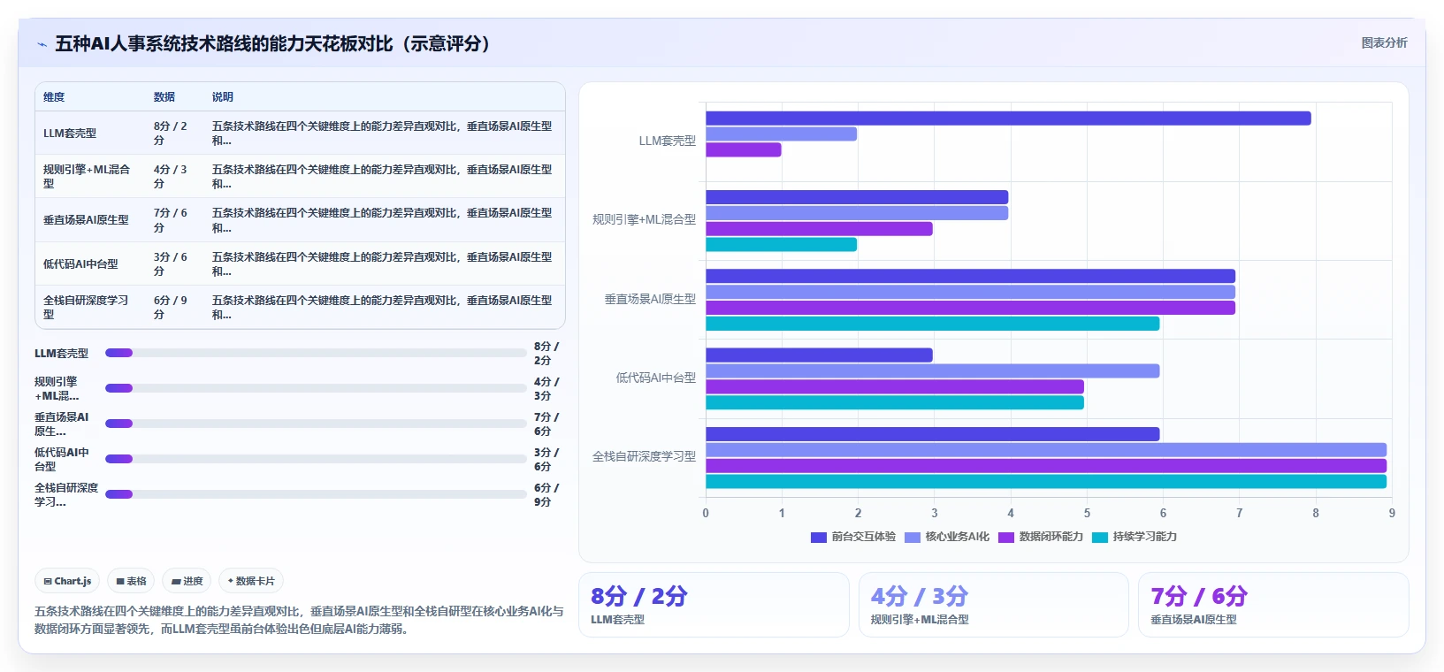Click the 数据卡片 tag pill
Screen dimensions: 1444x672
click(251, 581)
